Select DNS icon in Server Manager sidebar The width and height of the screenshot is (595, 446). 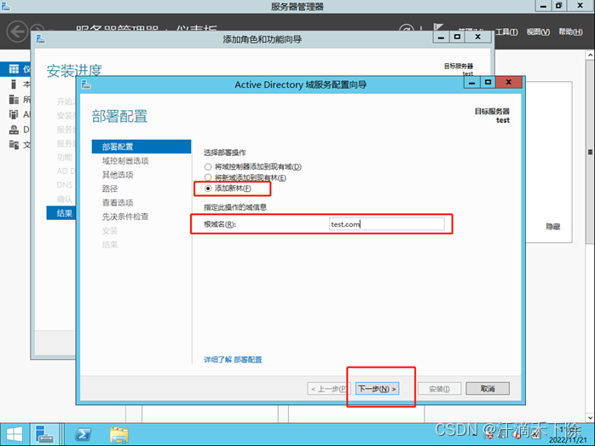click(14, 130)
